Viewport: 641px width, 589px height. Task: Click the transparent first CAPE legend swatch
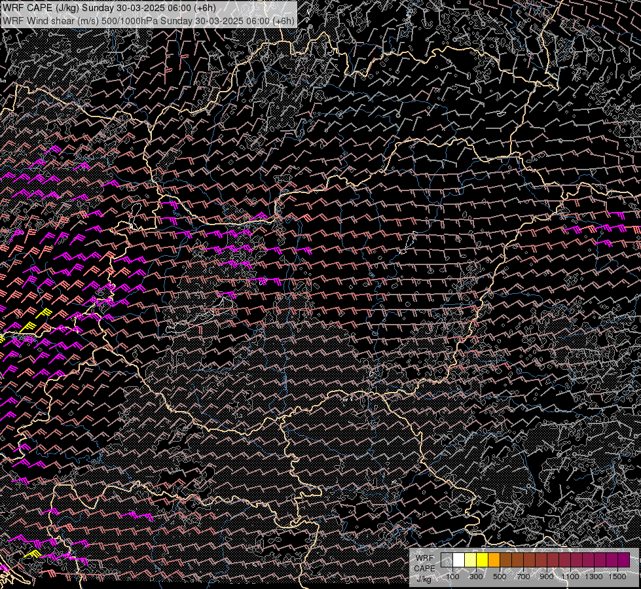(x=447, y=560)
